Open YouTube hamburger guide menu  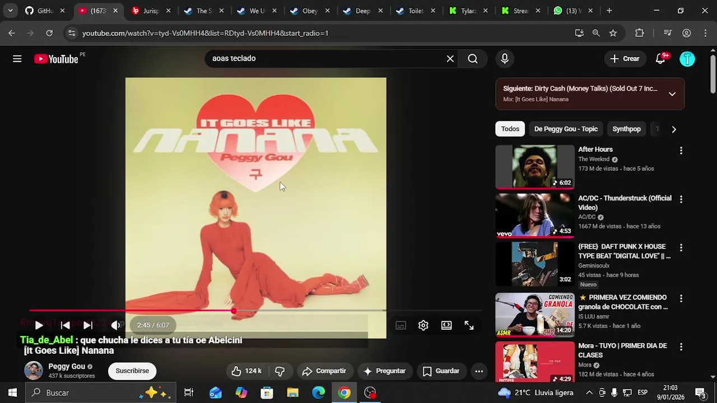point(17,59)
